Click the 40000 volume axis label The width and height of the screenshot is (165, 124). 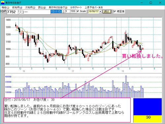(x=8, y=77)
